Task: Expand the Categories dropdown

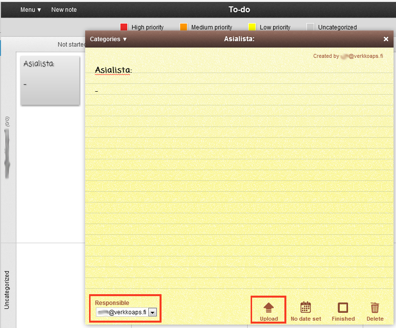Action: (x=109, y=39)
